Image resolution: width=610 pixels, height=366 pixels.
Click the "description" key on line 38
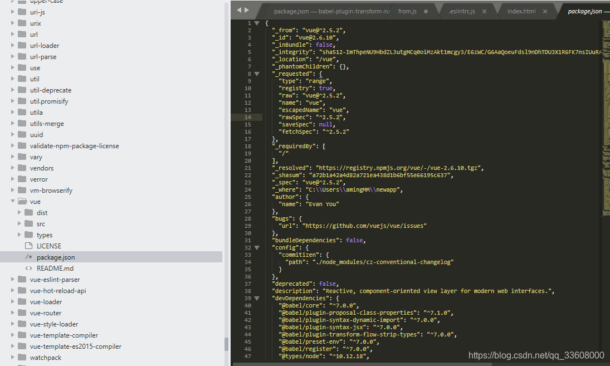pos(295,291)
